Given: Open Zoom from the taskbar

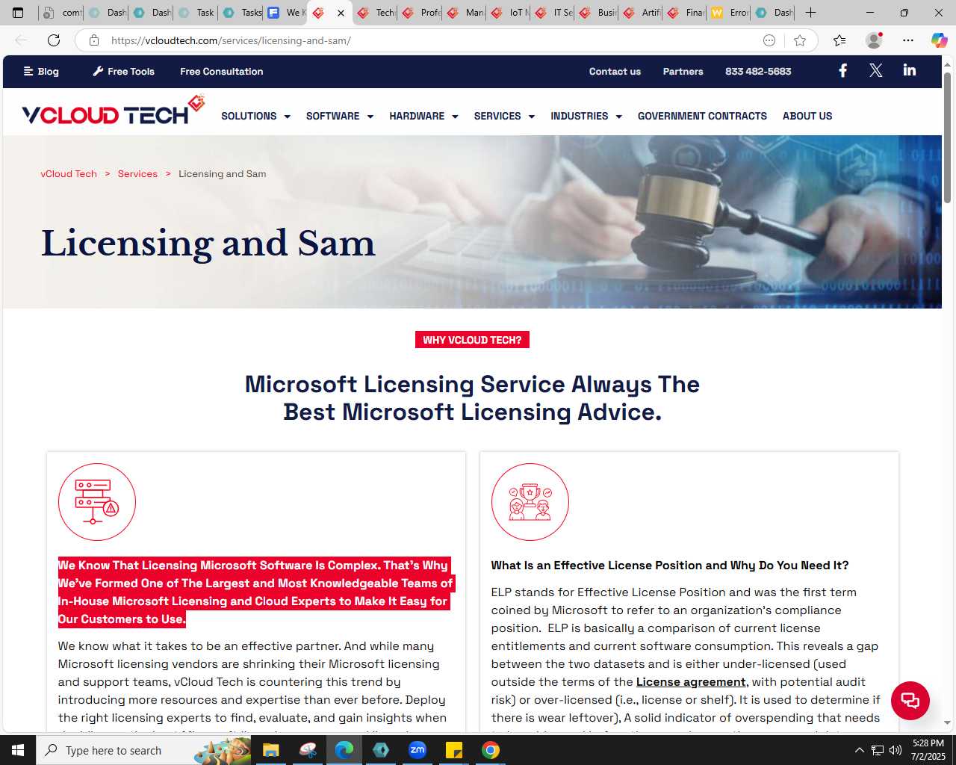Looking at the screenshot, I should (418, 750).
